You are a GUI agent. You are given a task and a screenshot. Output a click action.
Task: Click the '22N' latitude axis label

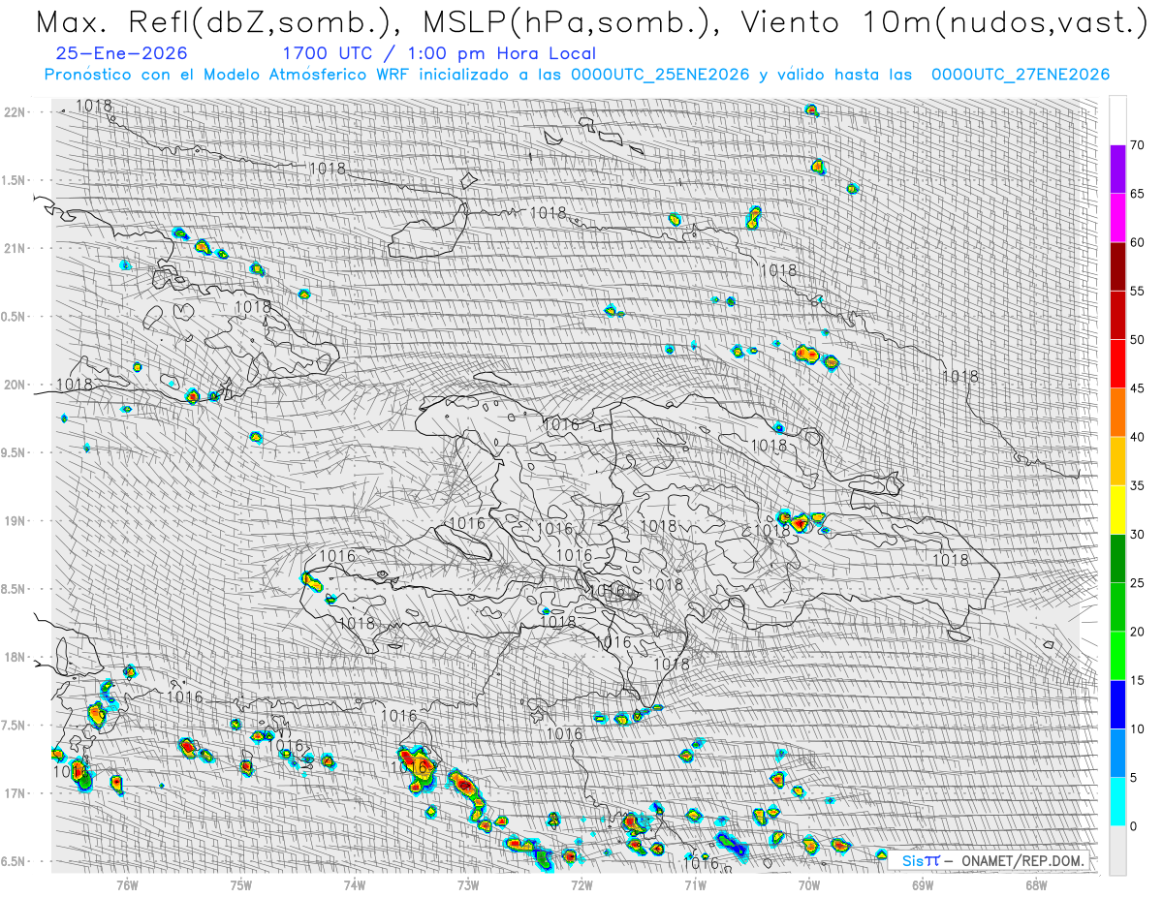pyautogui.click(x=16, y=111)
